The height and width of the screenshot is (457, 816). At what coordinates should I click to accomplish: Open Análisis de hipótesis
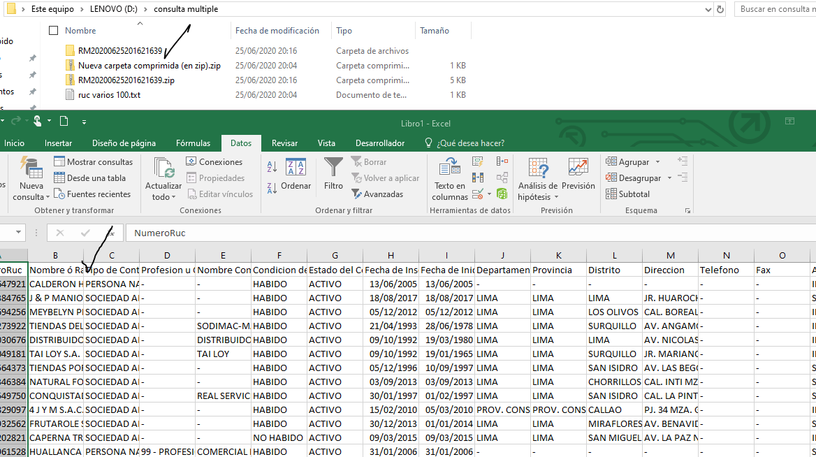(537, 179)
